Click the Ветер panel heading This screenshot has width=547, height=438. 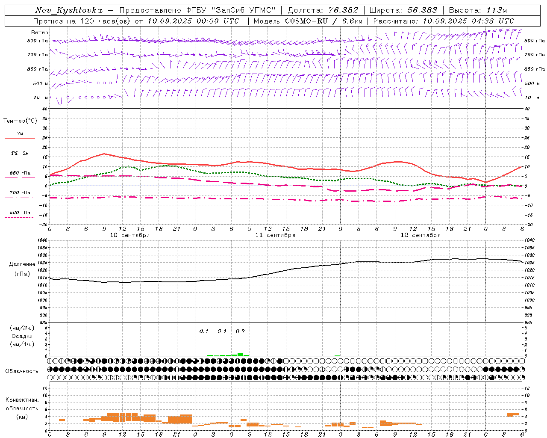click(40, 33)
